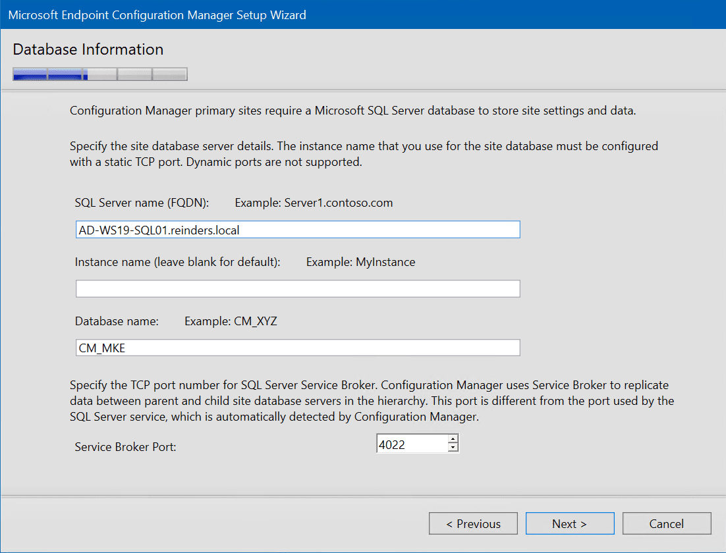Click the Database name label
Image resolution: width=726 pixels, height=553 pixels.
click(x=117, y=321)
